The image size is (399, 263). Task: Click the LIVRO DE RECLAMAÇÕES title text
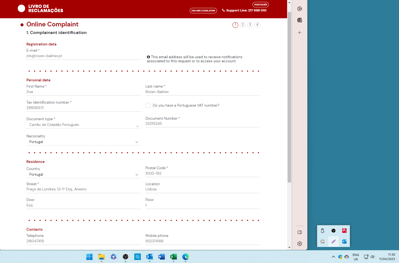(46, 8)
